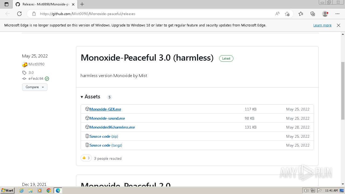This screenshot has width=345, height=194.
Task: Click Edge icon in taskbar
Action: pos(58,190)
